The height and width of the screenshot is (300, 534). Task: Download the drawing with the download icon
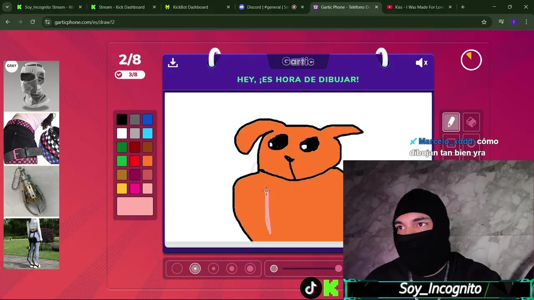(173, 62)
